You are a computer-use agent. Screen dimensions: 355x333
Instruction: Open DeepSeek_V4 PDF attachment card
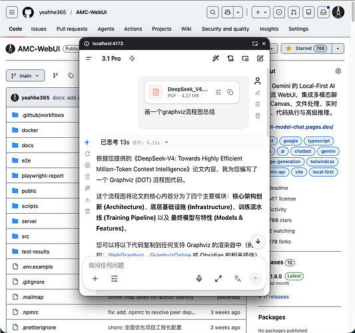point(192,92)
